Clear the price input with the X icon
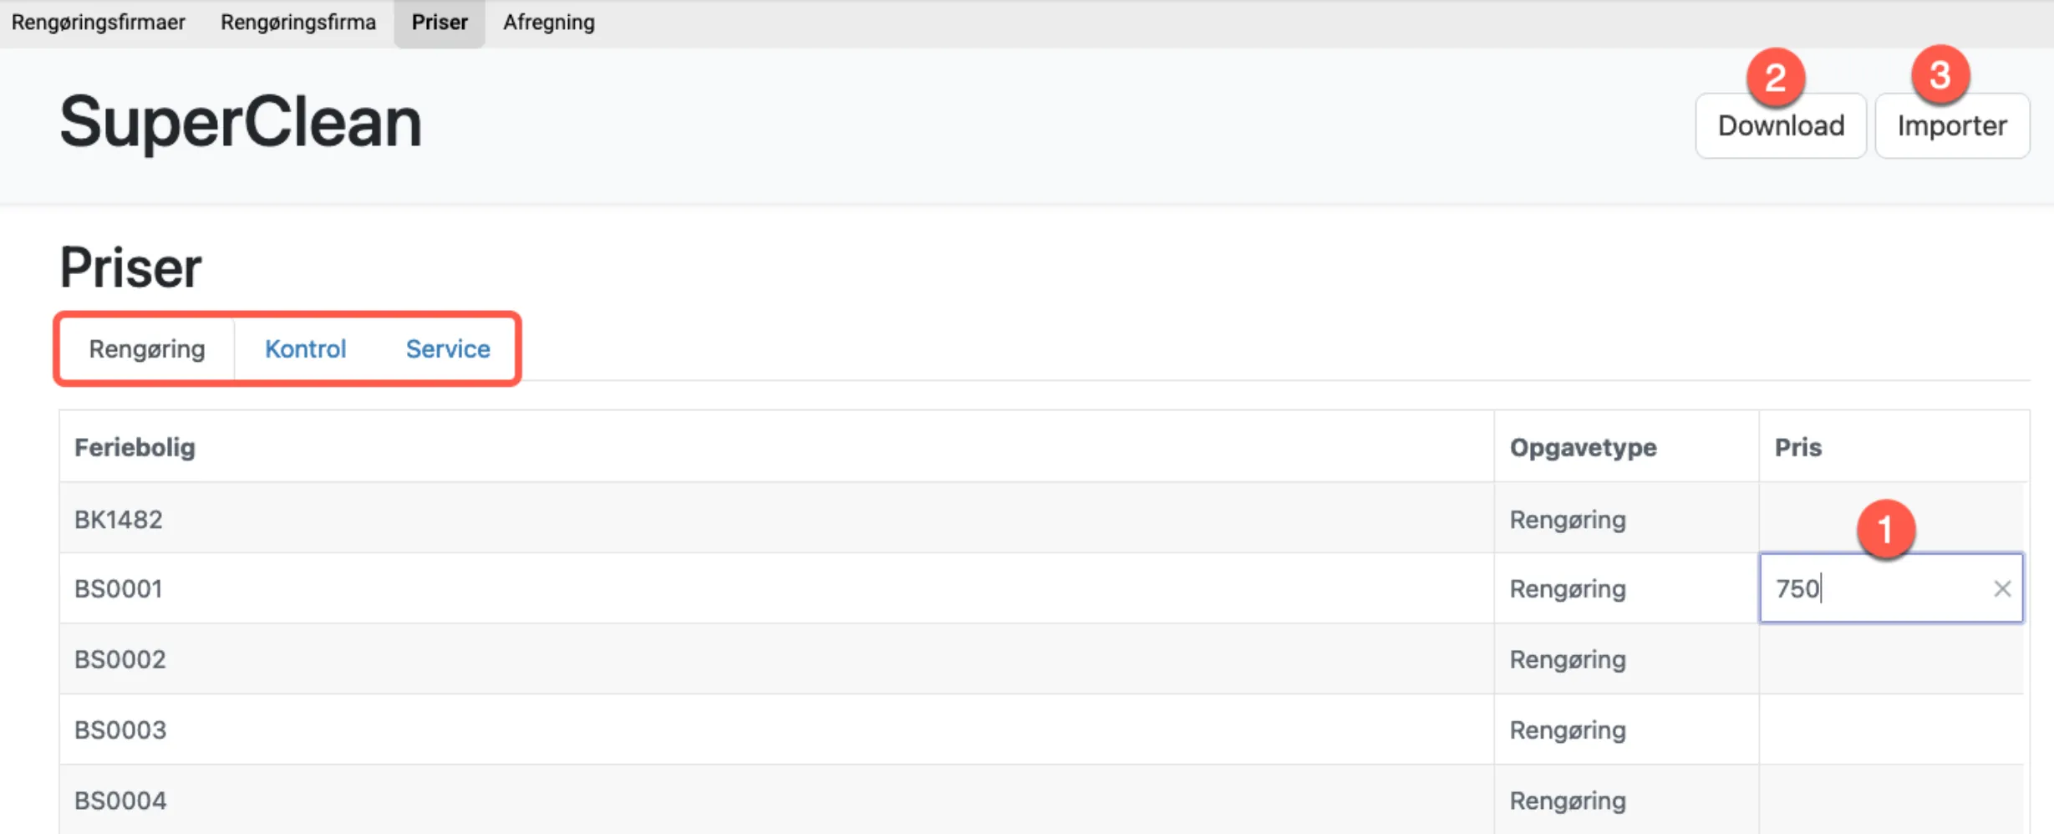Viewport: 2054px width, 834px height. pyautogui.click(x=2002, y=588)
